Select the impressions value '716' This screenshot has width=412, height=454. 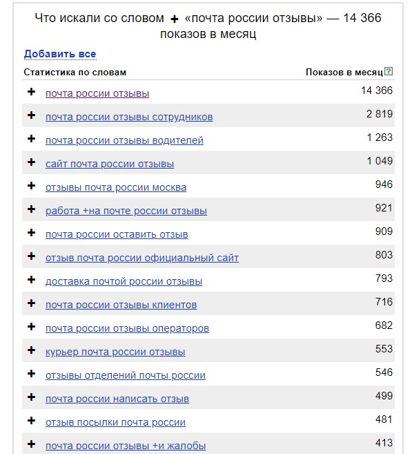[x=384, y=302]
